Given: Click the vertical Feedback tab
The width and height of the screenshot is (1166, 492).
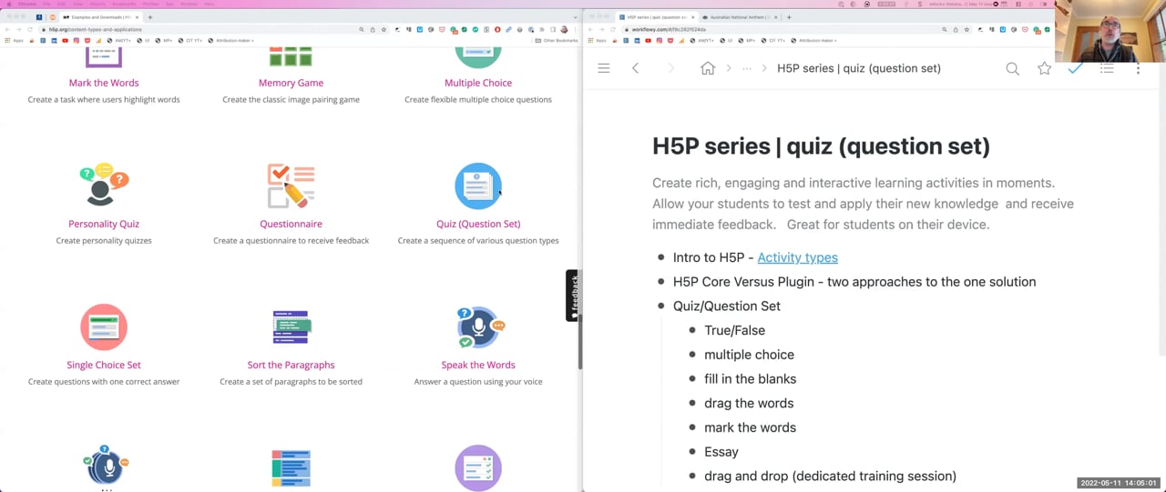Looking at the screenshot, I should pos(572,296).
